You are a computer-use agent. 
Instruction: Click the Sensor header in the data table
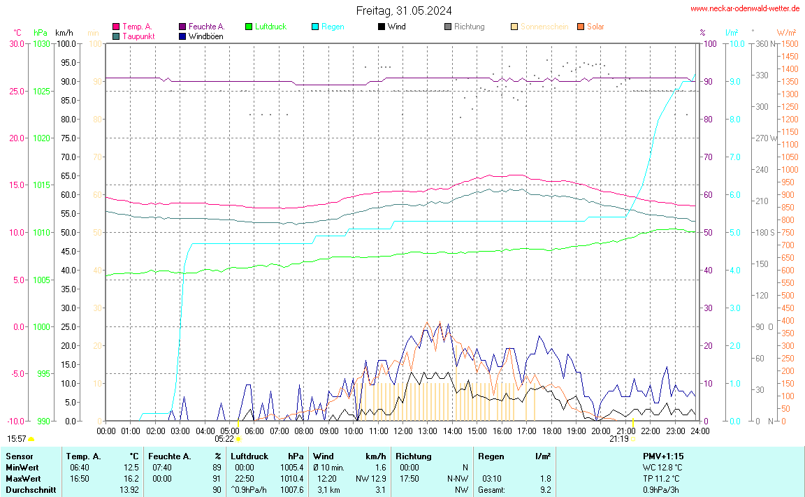tap(19, 456)
